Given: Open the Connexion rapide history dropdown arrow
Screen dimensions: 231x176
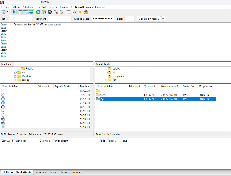Looking at the screenshot, I should 163,19.
